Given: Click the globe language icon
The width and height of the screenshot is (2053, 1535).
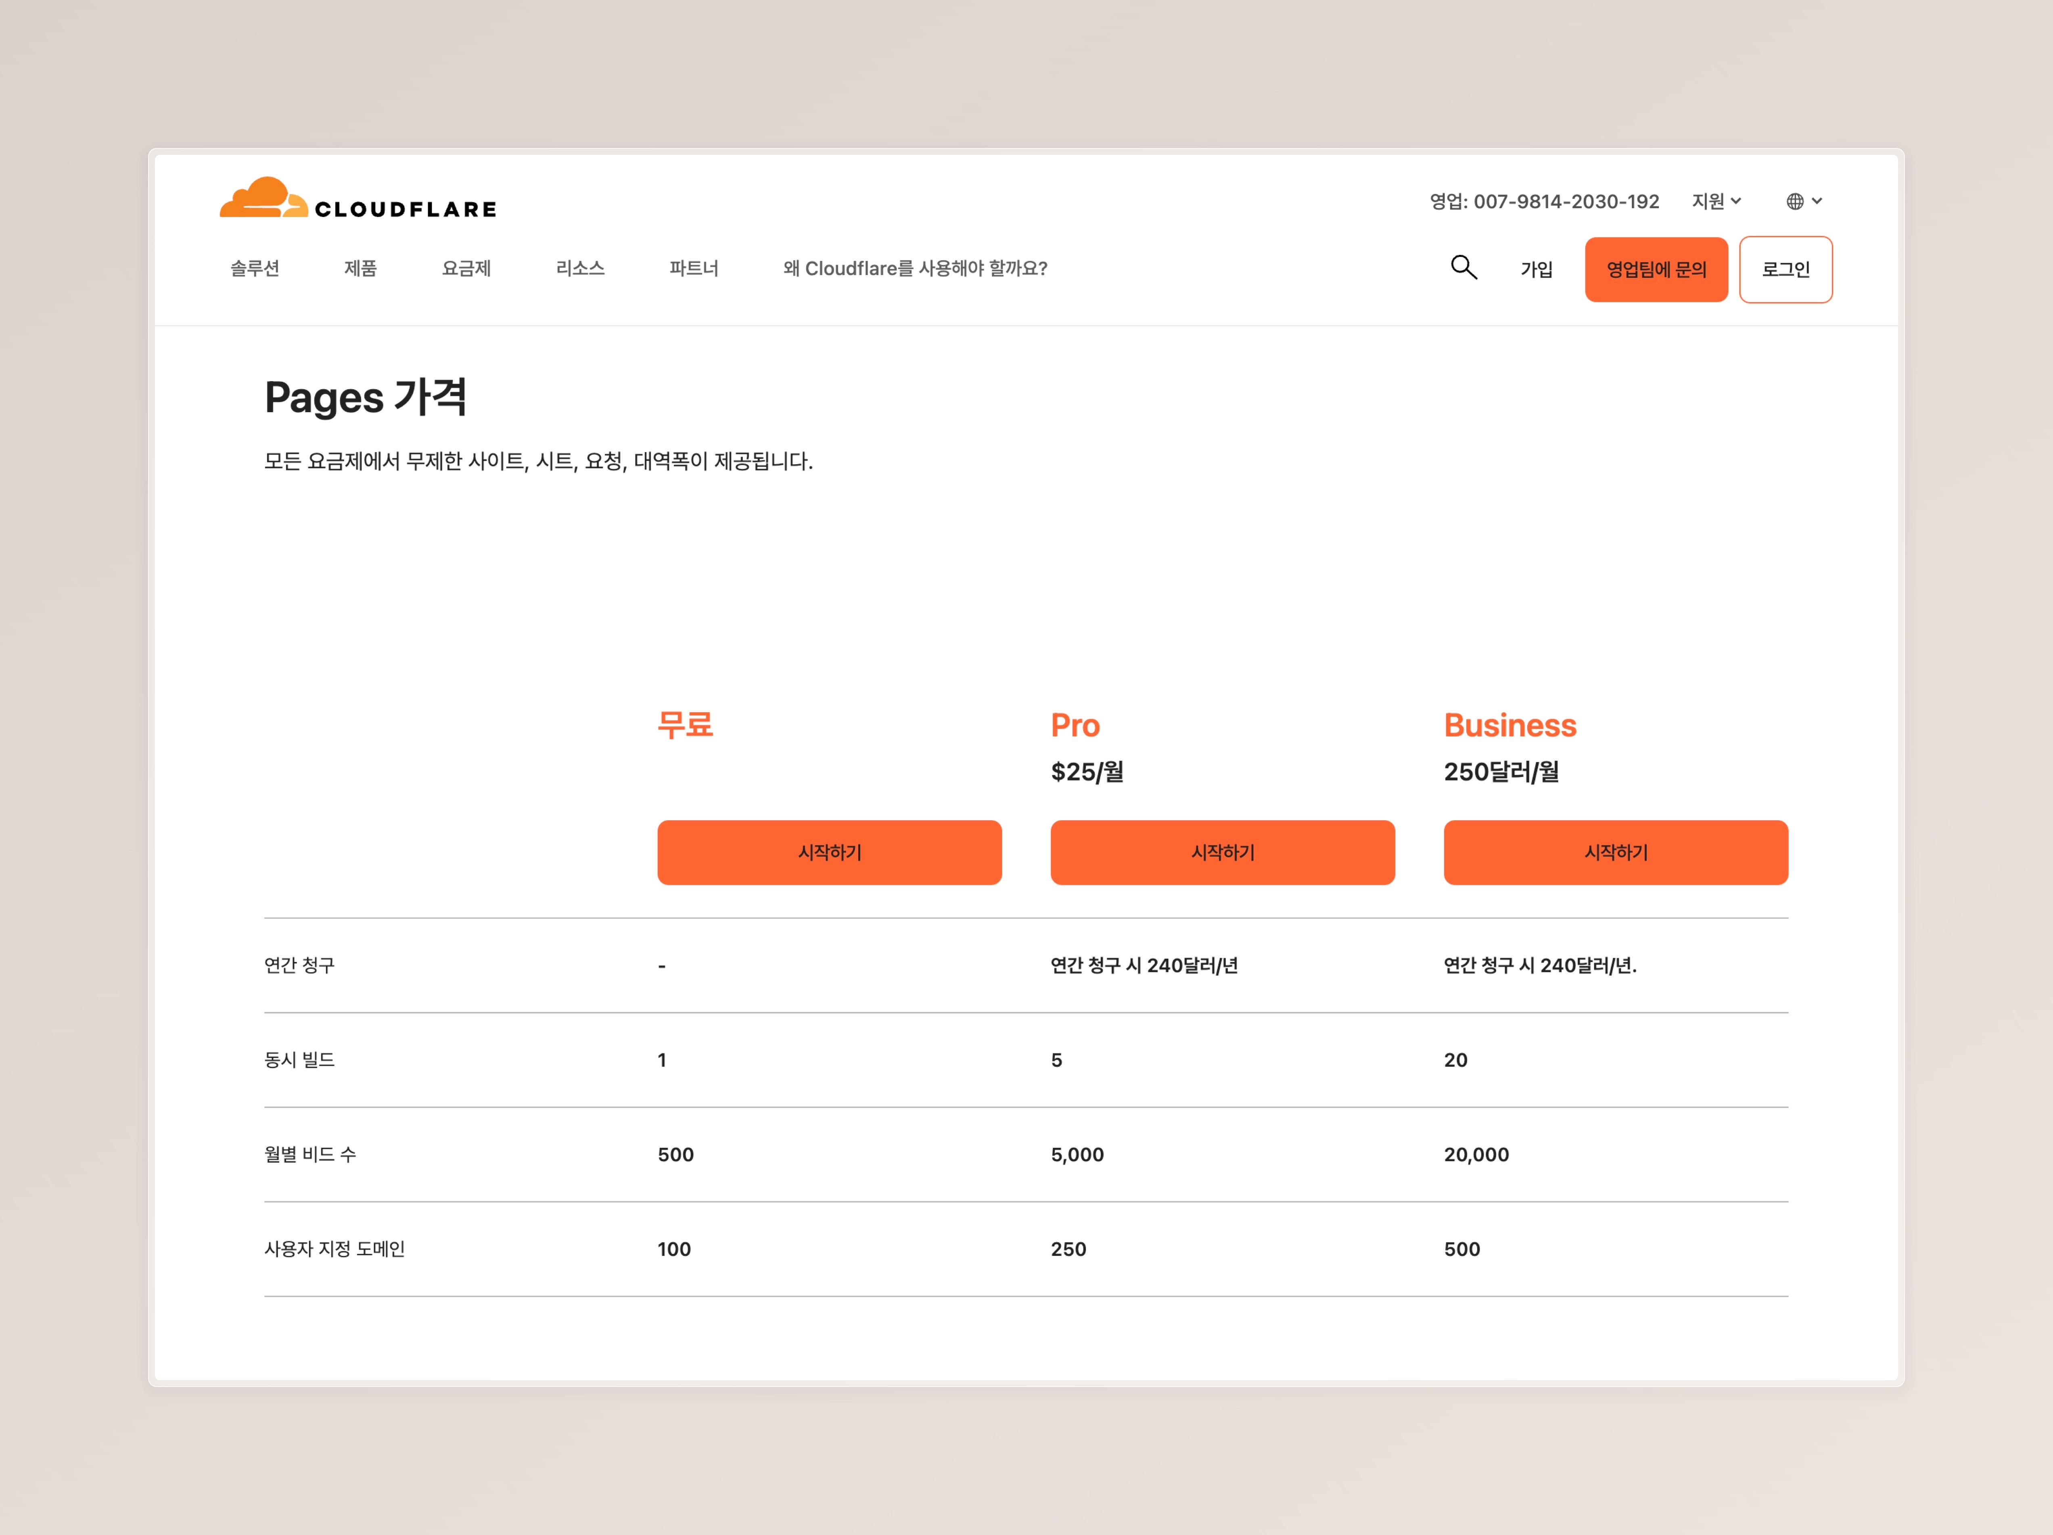Looking at the screenshot, I should pyautogui.click(x=1795, y=201).
